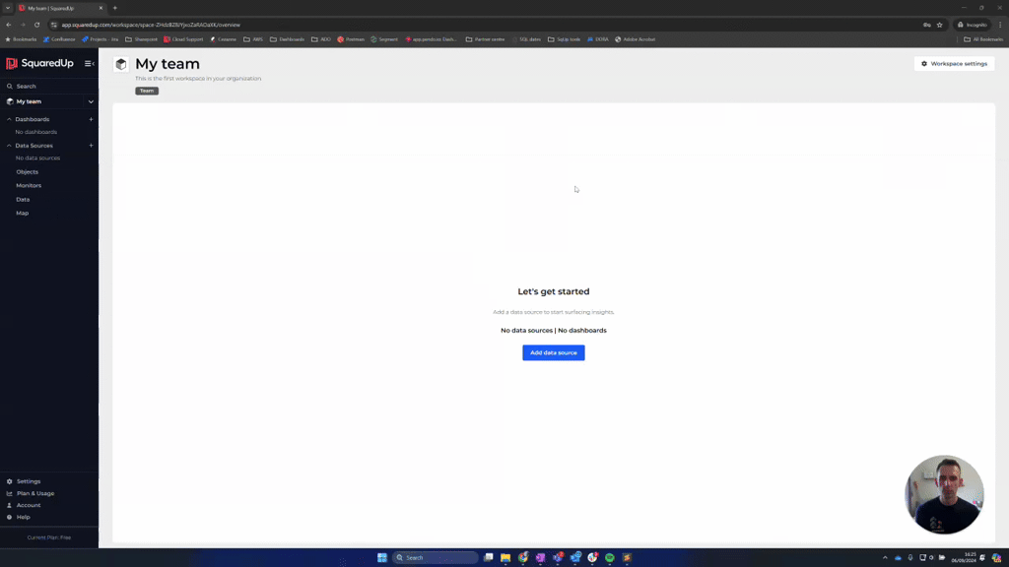Bookmark this page with the star icon
This screenshot has height=567, width=1009.
point(939,25)
